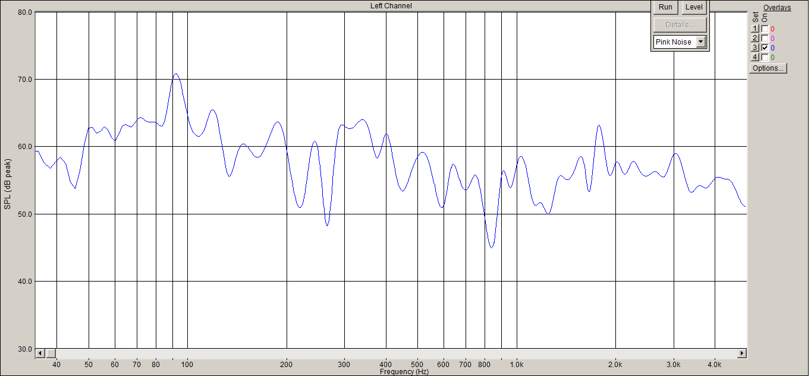Click overlay Set button 1
The height and width of the screenshot is (376, 811).
(x=755, y=29)
